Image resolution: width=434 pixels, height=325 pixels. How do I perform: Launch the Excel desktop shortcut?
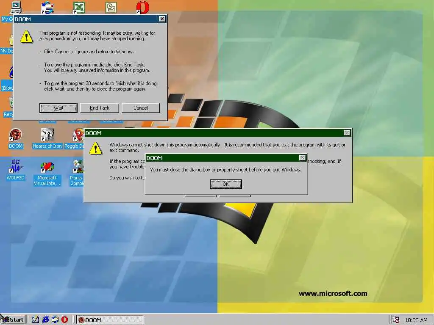point(79,8)
